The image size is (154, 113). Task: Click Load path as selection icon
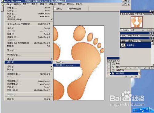(x=135, y=68)
